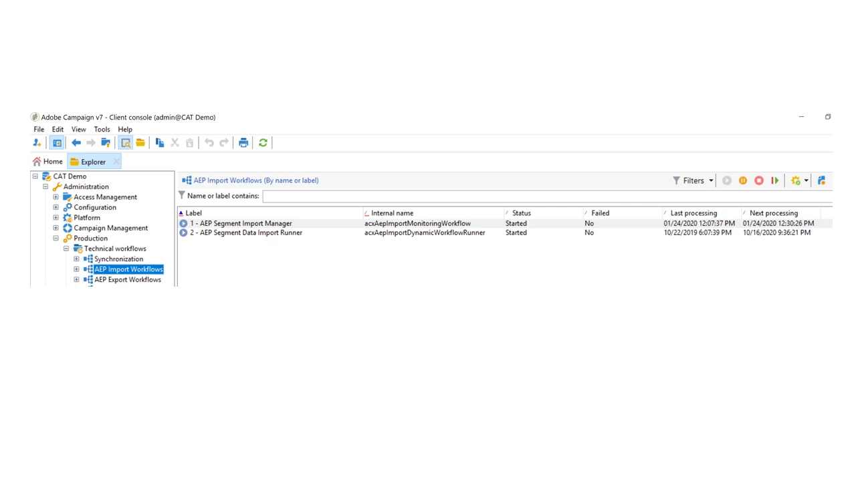Sort by Next processing column
Image resolution: width=856 pixels, height=481 pixels.
pyautogui.click(x=780, y=213)
